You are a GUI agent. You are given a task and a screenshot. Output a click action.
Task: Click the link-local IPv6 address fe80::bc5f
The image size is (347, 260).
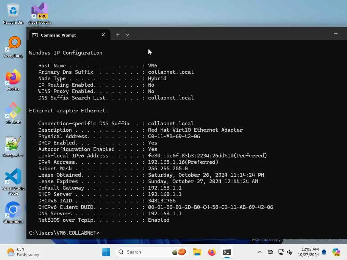point(207,156)
